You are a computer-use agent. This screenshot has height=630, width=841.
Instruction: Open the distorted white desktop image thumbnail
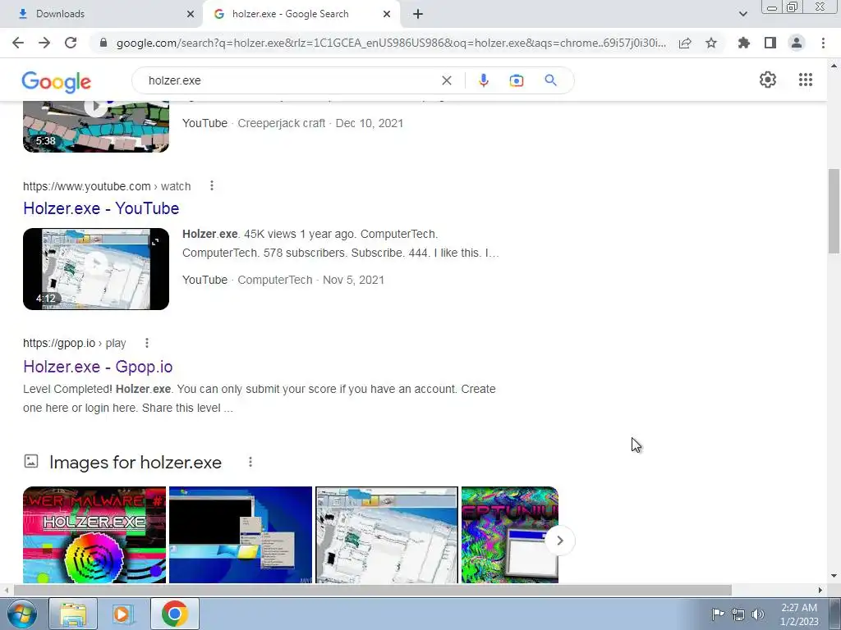click(387, 535)
